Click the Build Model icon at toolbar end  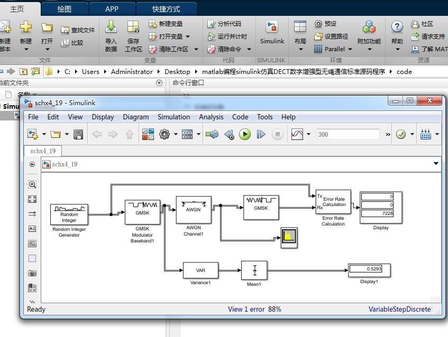tap(426, 134)
